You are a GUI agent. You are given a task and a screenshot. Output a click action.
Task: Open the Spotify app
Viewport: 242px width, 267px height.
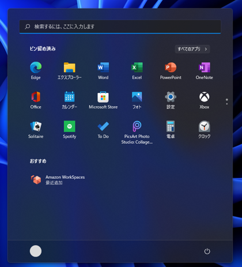70,130
